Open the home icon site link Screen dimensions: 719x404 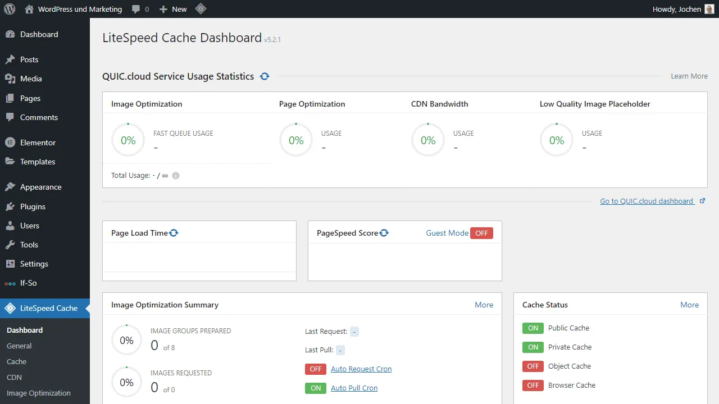click(29, 9)
